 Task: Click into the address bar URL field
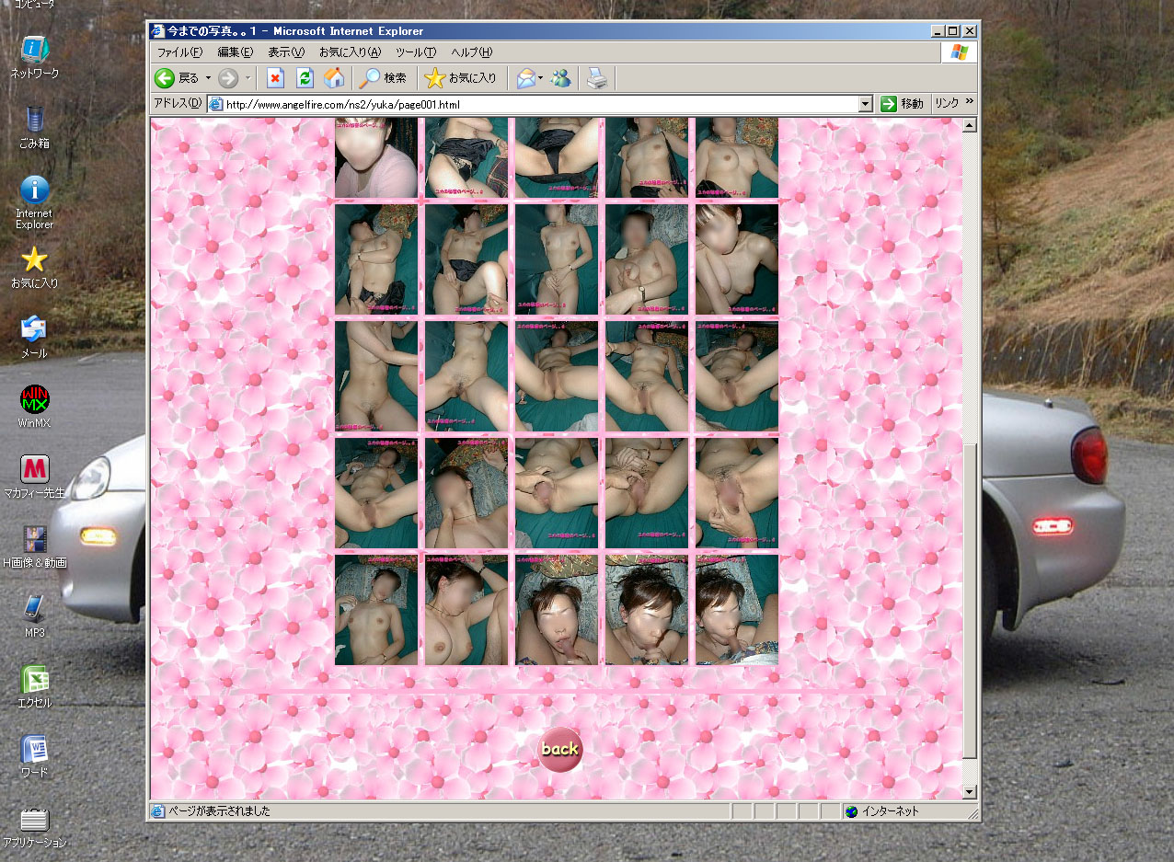(x=534, y=104)
